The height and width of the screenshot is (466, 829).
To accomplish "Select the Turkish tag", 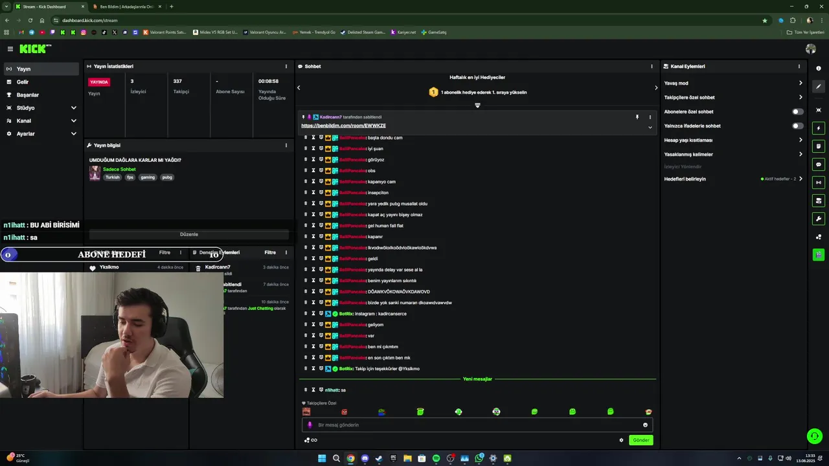I will coord(113,177).
